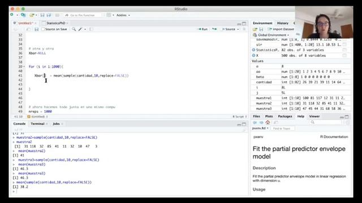The image size is (362, 203).
Task: Open the R Script file type selector
Action: [240, 117]
